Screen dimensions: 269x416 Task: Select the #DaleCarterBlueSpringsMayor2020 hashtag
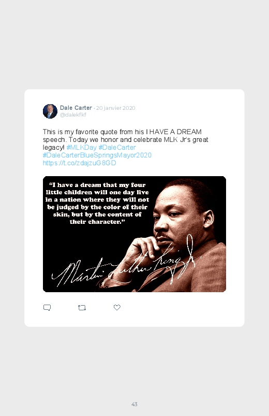(x=97, y=155)
